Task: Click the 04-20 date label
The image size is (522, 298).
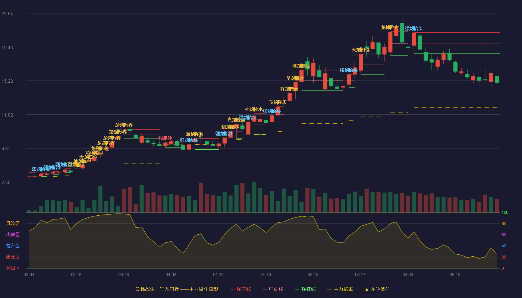Action: [x=218, y=275]
